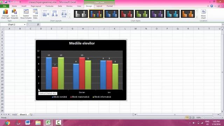Expand the formula bar
224x126 pixels.
pos(223,24)
